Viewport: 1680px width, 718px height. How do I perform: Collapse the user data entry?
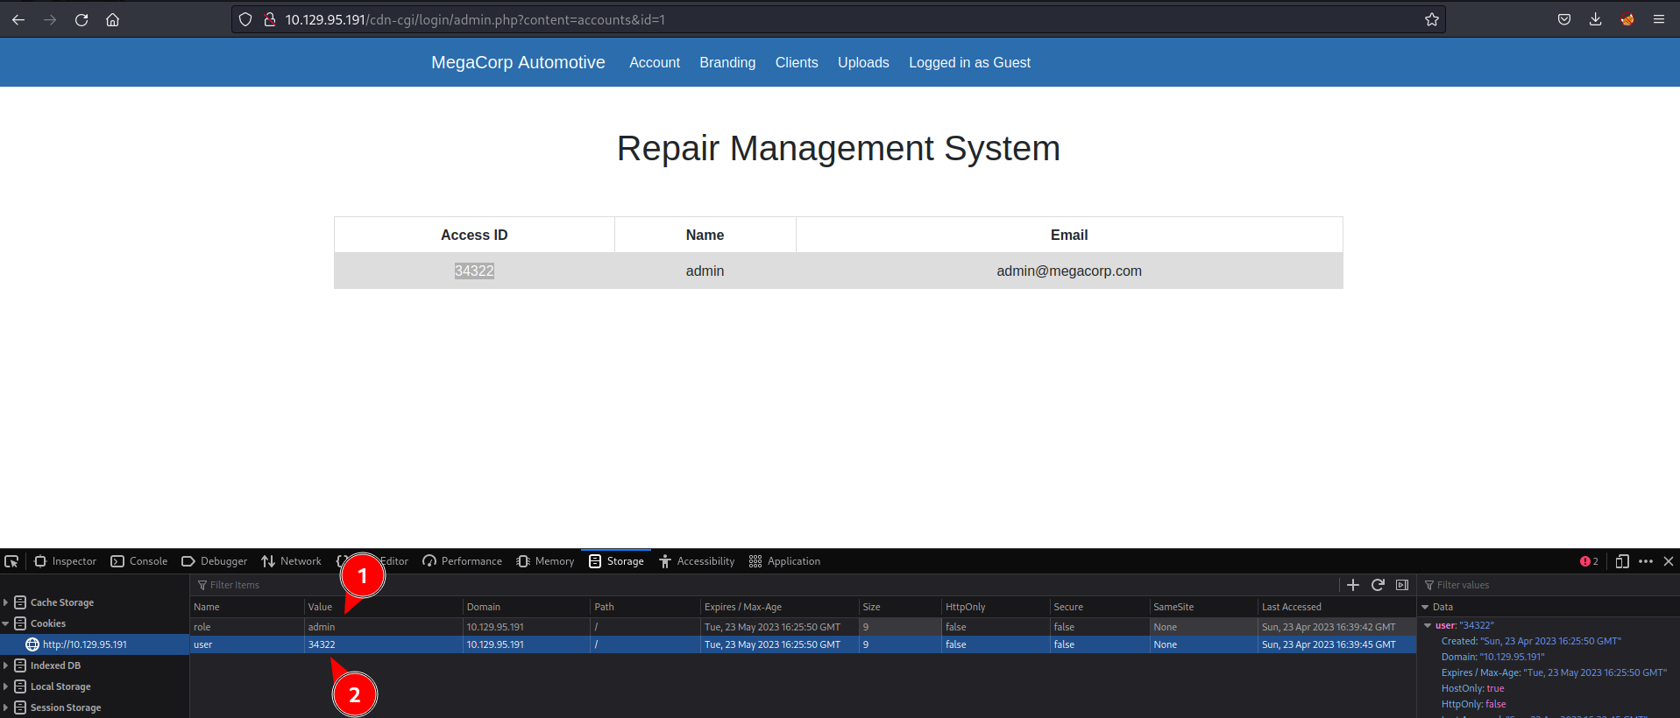click(1428, 625)
